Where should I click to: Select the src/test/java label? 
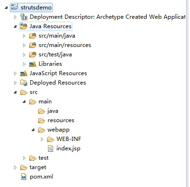click(x=55, y=55)
